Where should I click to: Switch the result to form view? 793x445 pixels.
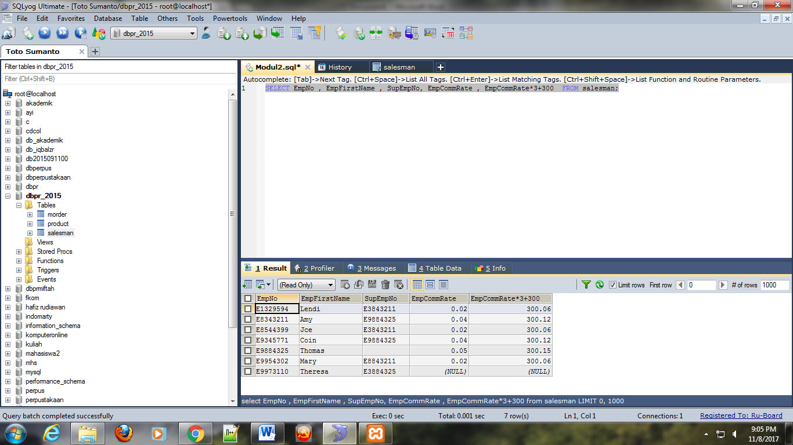(430, 284)
